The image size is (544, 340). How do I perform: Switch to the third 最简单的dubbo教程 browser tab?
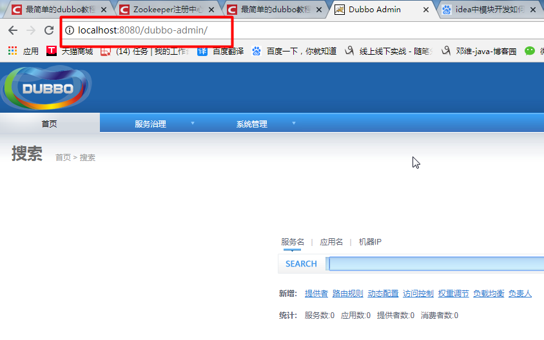275,10
